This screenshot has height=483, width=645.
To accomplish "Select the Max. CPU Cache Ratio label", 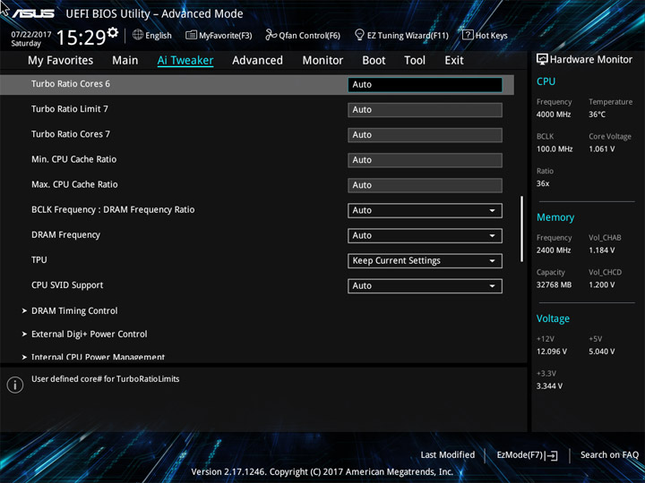I will [x=74, y=184].
